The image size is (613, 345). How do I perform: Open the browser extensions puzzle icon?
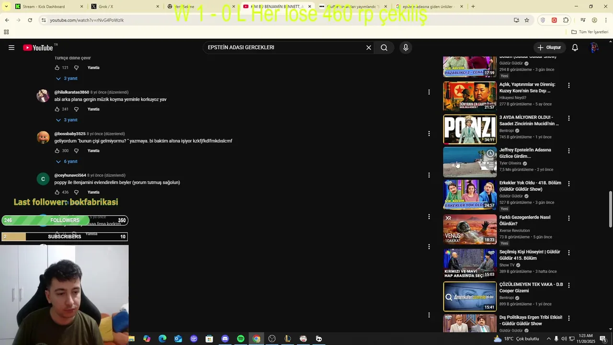point(566,20)
